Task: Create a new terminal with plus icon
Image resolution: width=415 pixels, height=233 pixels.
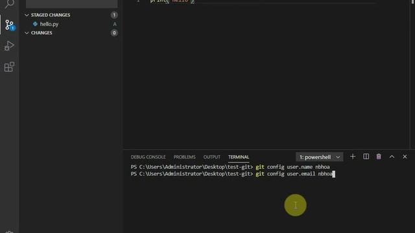Action: [353, 157]
